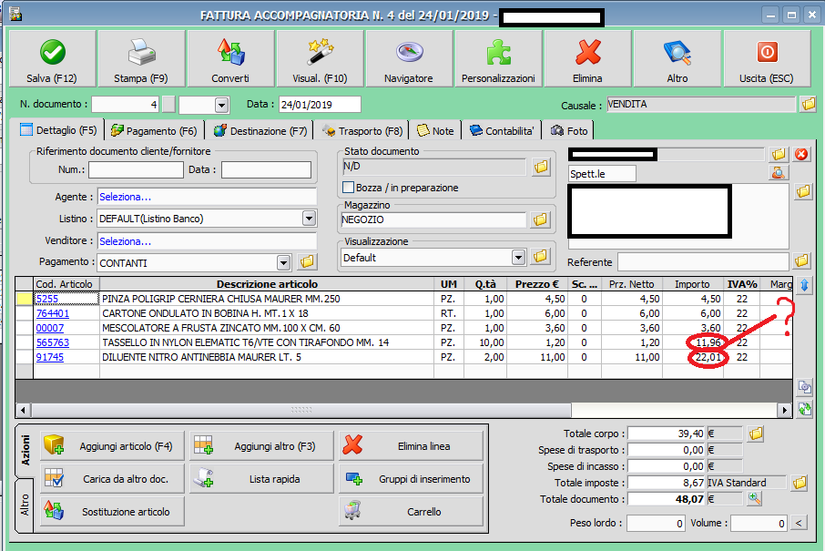Open Personalizzazioni puzzle icon
The height and width of the screenshot is (551, 825).
pyautogui.click(x=498, y=59)
